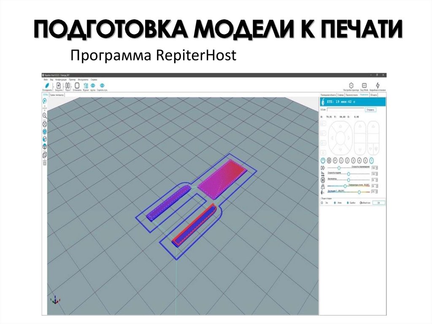This screenshot has height=324, width=432.
Task: Click the flowrate value stepper
Action: [x=375, y=174]
